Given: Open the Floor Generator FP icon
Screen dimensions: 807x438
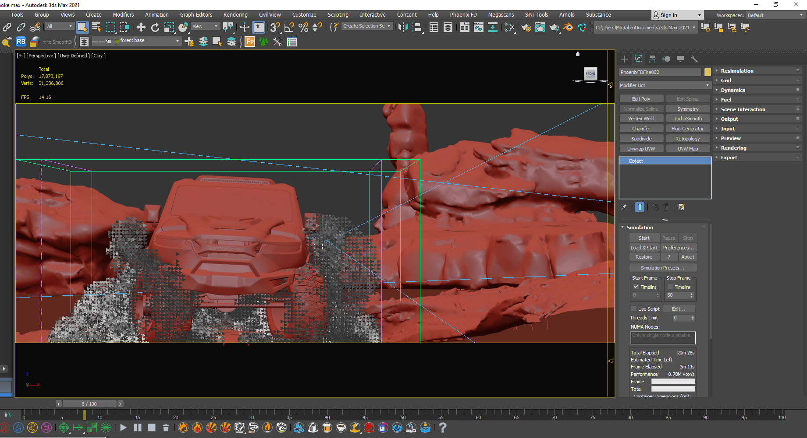Looking at the screenshot, I should coord(250,42).
